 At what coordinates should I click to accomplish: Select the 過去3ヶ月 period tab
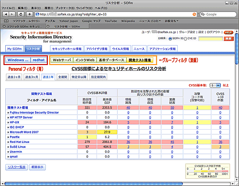tap(32, 77)
